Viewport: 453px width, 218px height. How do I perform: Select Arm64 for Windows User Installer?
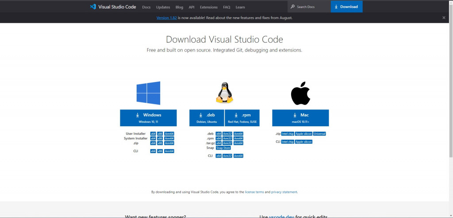click(169, 134)
